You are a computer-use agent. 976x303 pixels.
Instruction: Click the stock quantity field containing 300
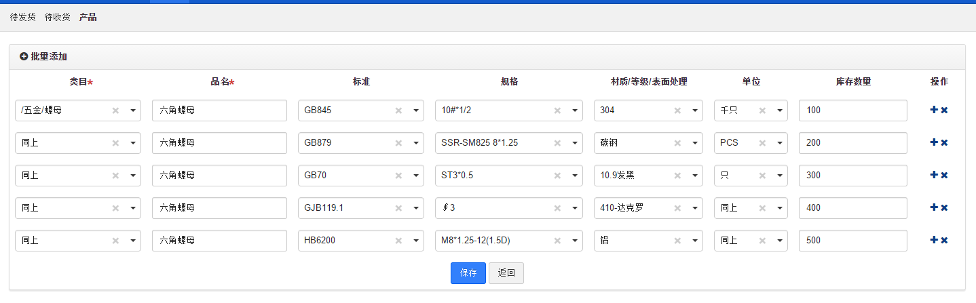pos(852,176)
